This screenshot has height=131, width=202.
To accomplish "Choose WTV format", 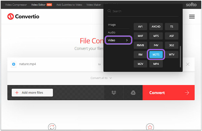I will pyautogui.click(x=172, y=55).
